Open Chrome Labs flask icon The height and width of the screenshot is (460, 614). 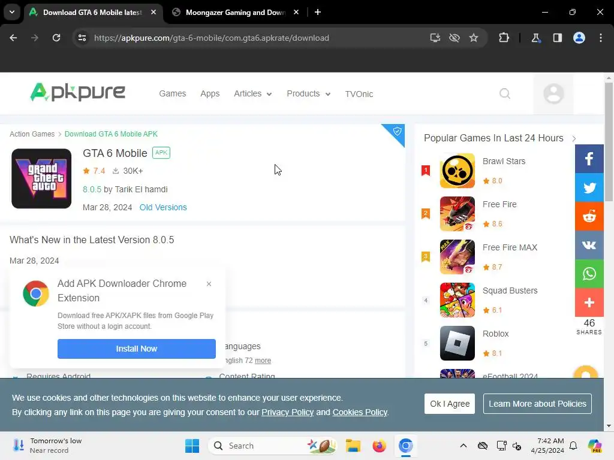click(x=535, y=38)
